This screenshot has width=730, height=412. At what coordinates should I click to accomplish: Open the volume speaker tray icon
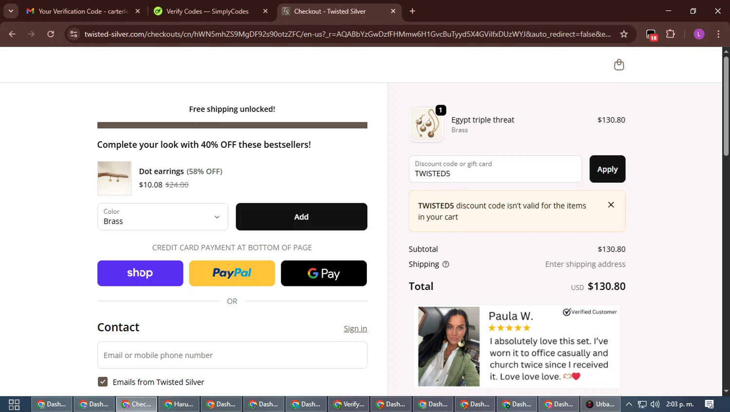(655, 404)
